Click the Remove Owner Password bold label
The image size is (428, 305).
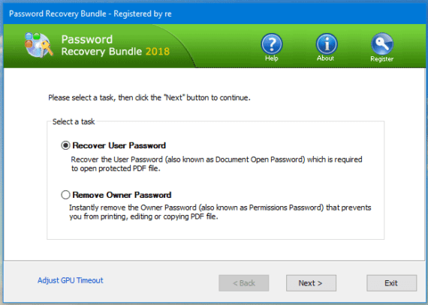coord(122,195)
